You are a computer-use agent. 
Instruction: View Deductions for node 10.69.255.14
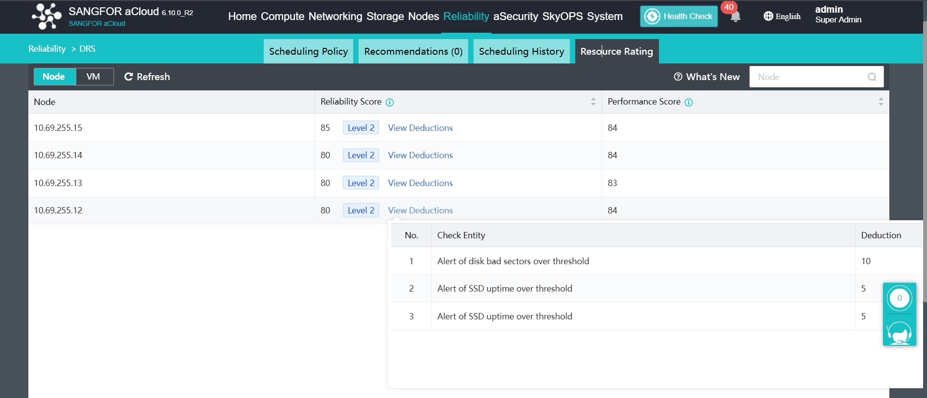coord(420,155)
